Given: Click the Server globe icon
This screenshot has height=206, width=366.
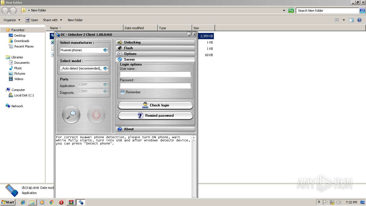Looking at the screenshot, I should (120, 60).
